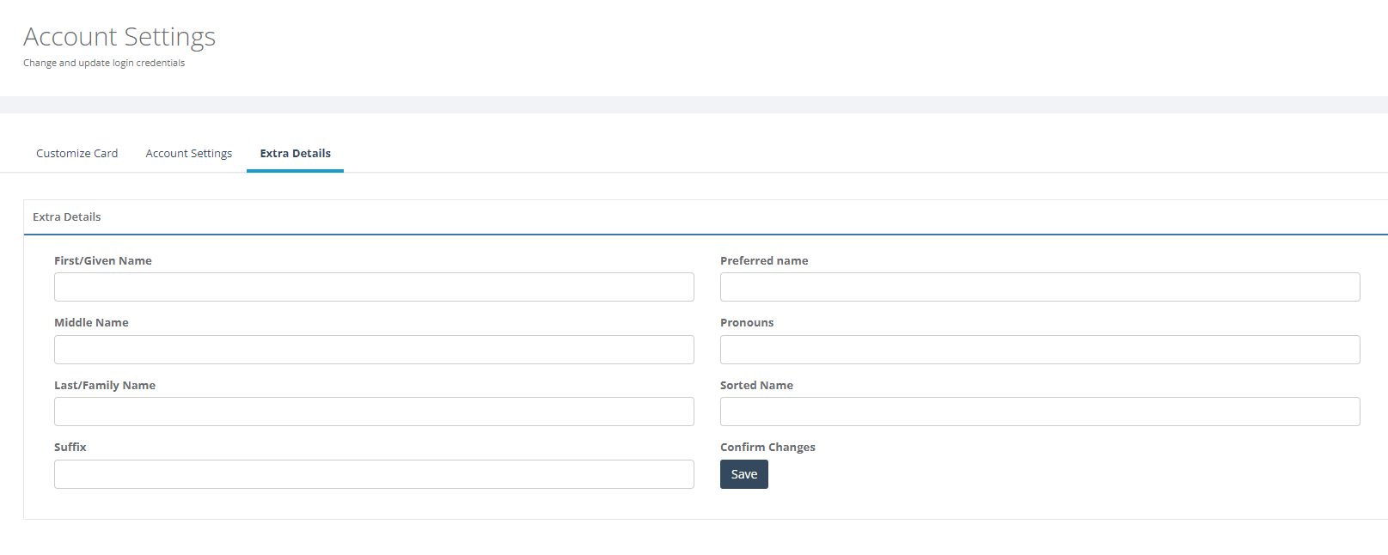Click the Sorted Name input box
The width and height of the screenshot is (1388, 555).
point(1040,412)
